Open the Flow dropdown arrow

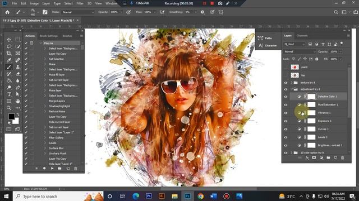click(155, 12)
